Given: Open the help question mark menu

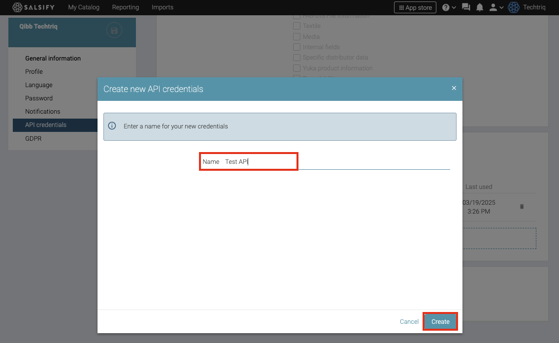Looking at the screenshot, I should (x=449, y=7).
